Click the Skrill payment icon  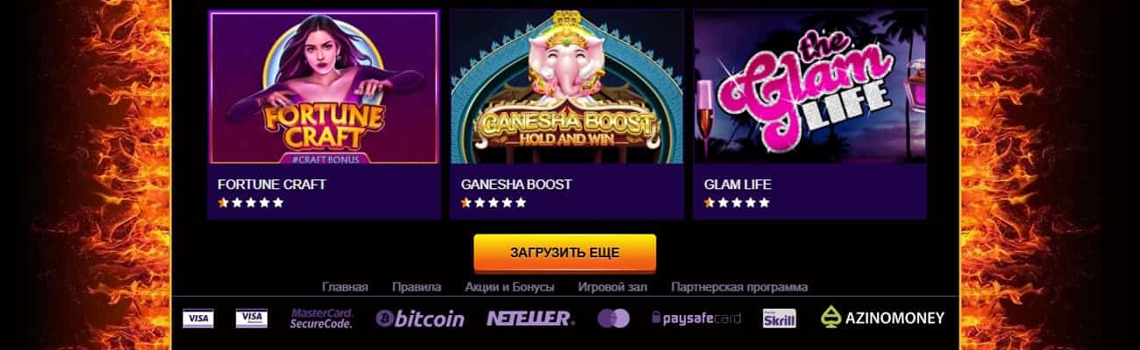click(780, 318)
